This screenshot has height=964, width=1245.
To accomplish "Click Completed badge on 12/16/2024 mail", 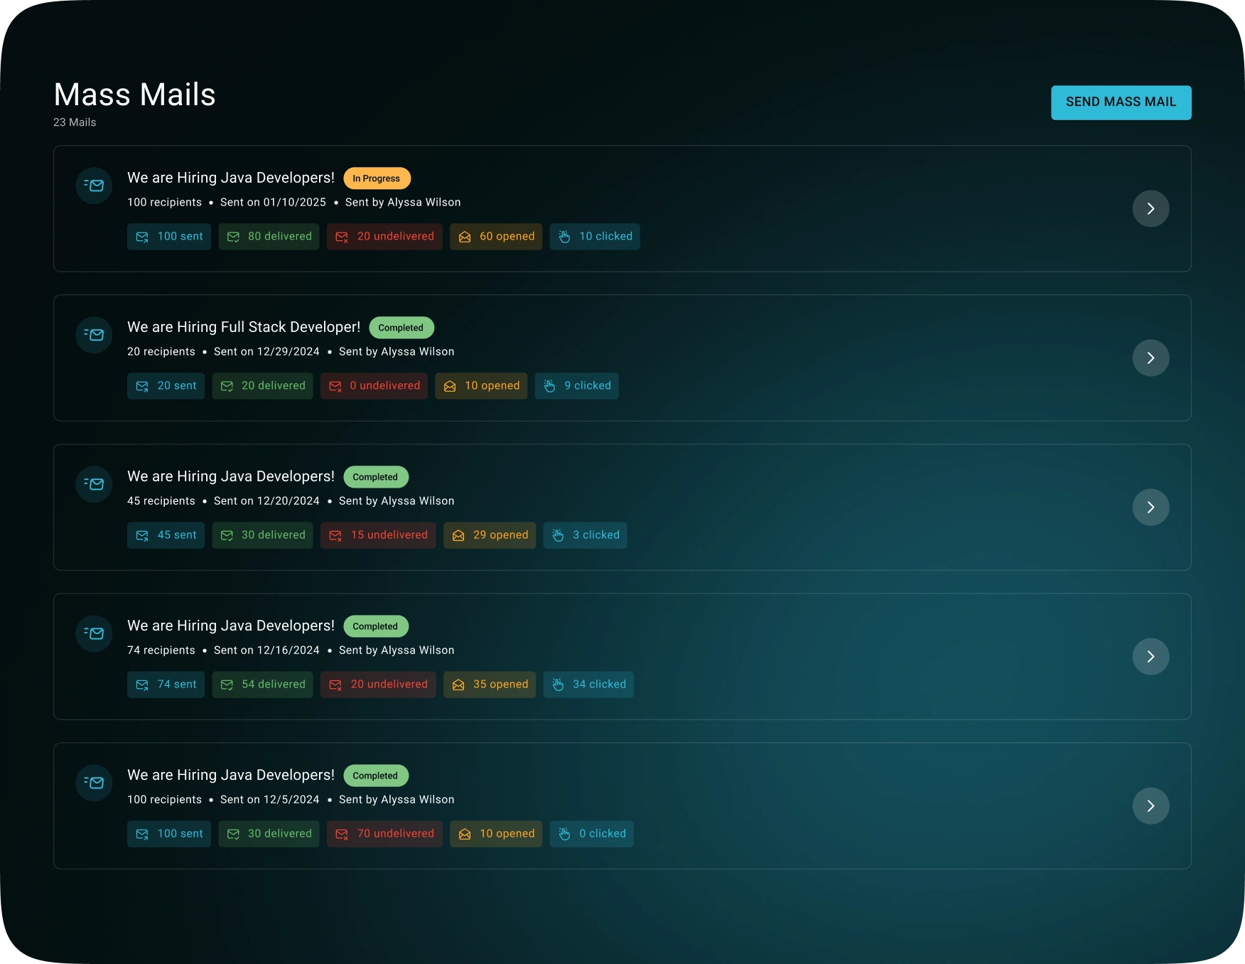I will (x=375, y=626).
